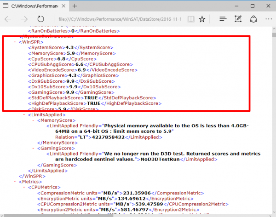The image size is (276, 217).
Task: Open the Hub panel
Action: pyautogui.click(x=223, y=19)
